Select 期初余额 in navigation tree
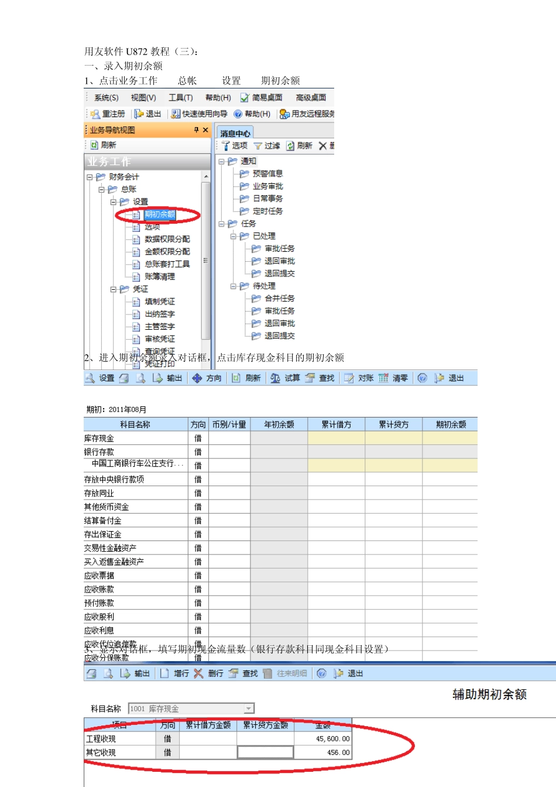 click(x=160, y=214)
